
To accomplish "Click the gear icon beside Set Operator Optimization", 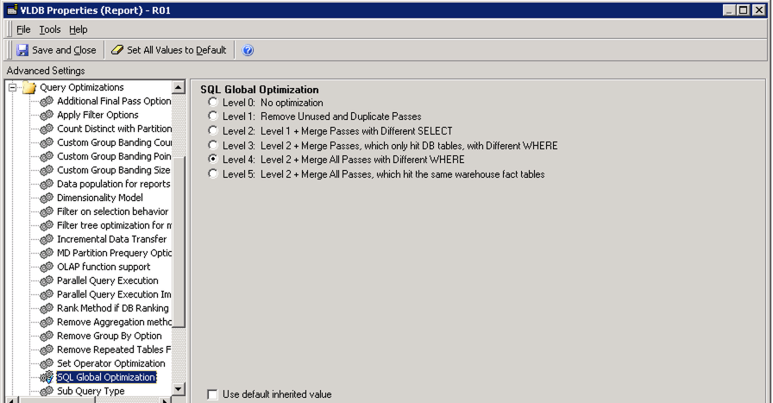I will 47,363.
